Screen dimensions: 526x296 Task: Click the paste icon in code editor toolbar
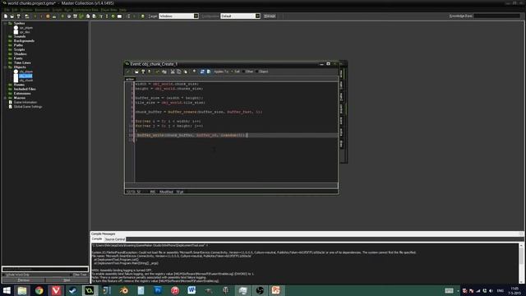click(x=186, y=72)
